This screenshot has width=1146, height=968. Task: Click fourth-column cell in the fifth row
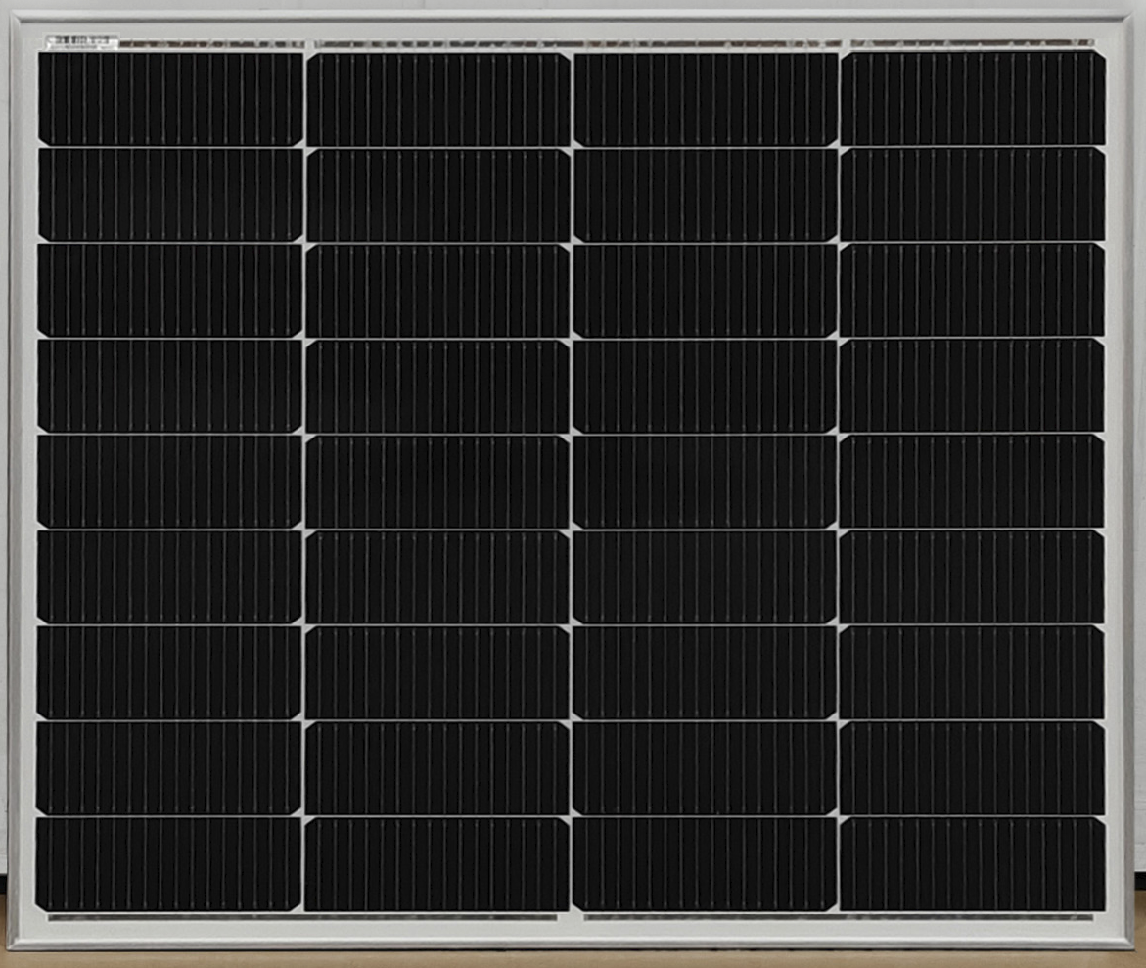[972, 481]
